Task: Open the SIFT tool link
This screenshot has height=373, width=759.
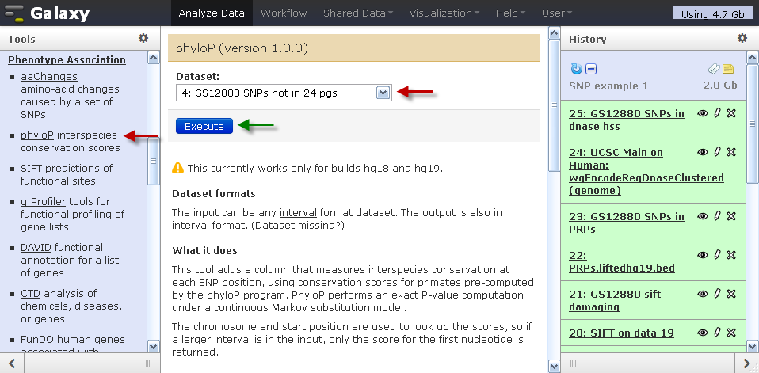Action: point(31,169)
